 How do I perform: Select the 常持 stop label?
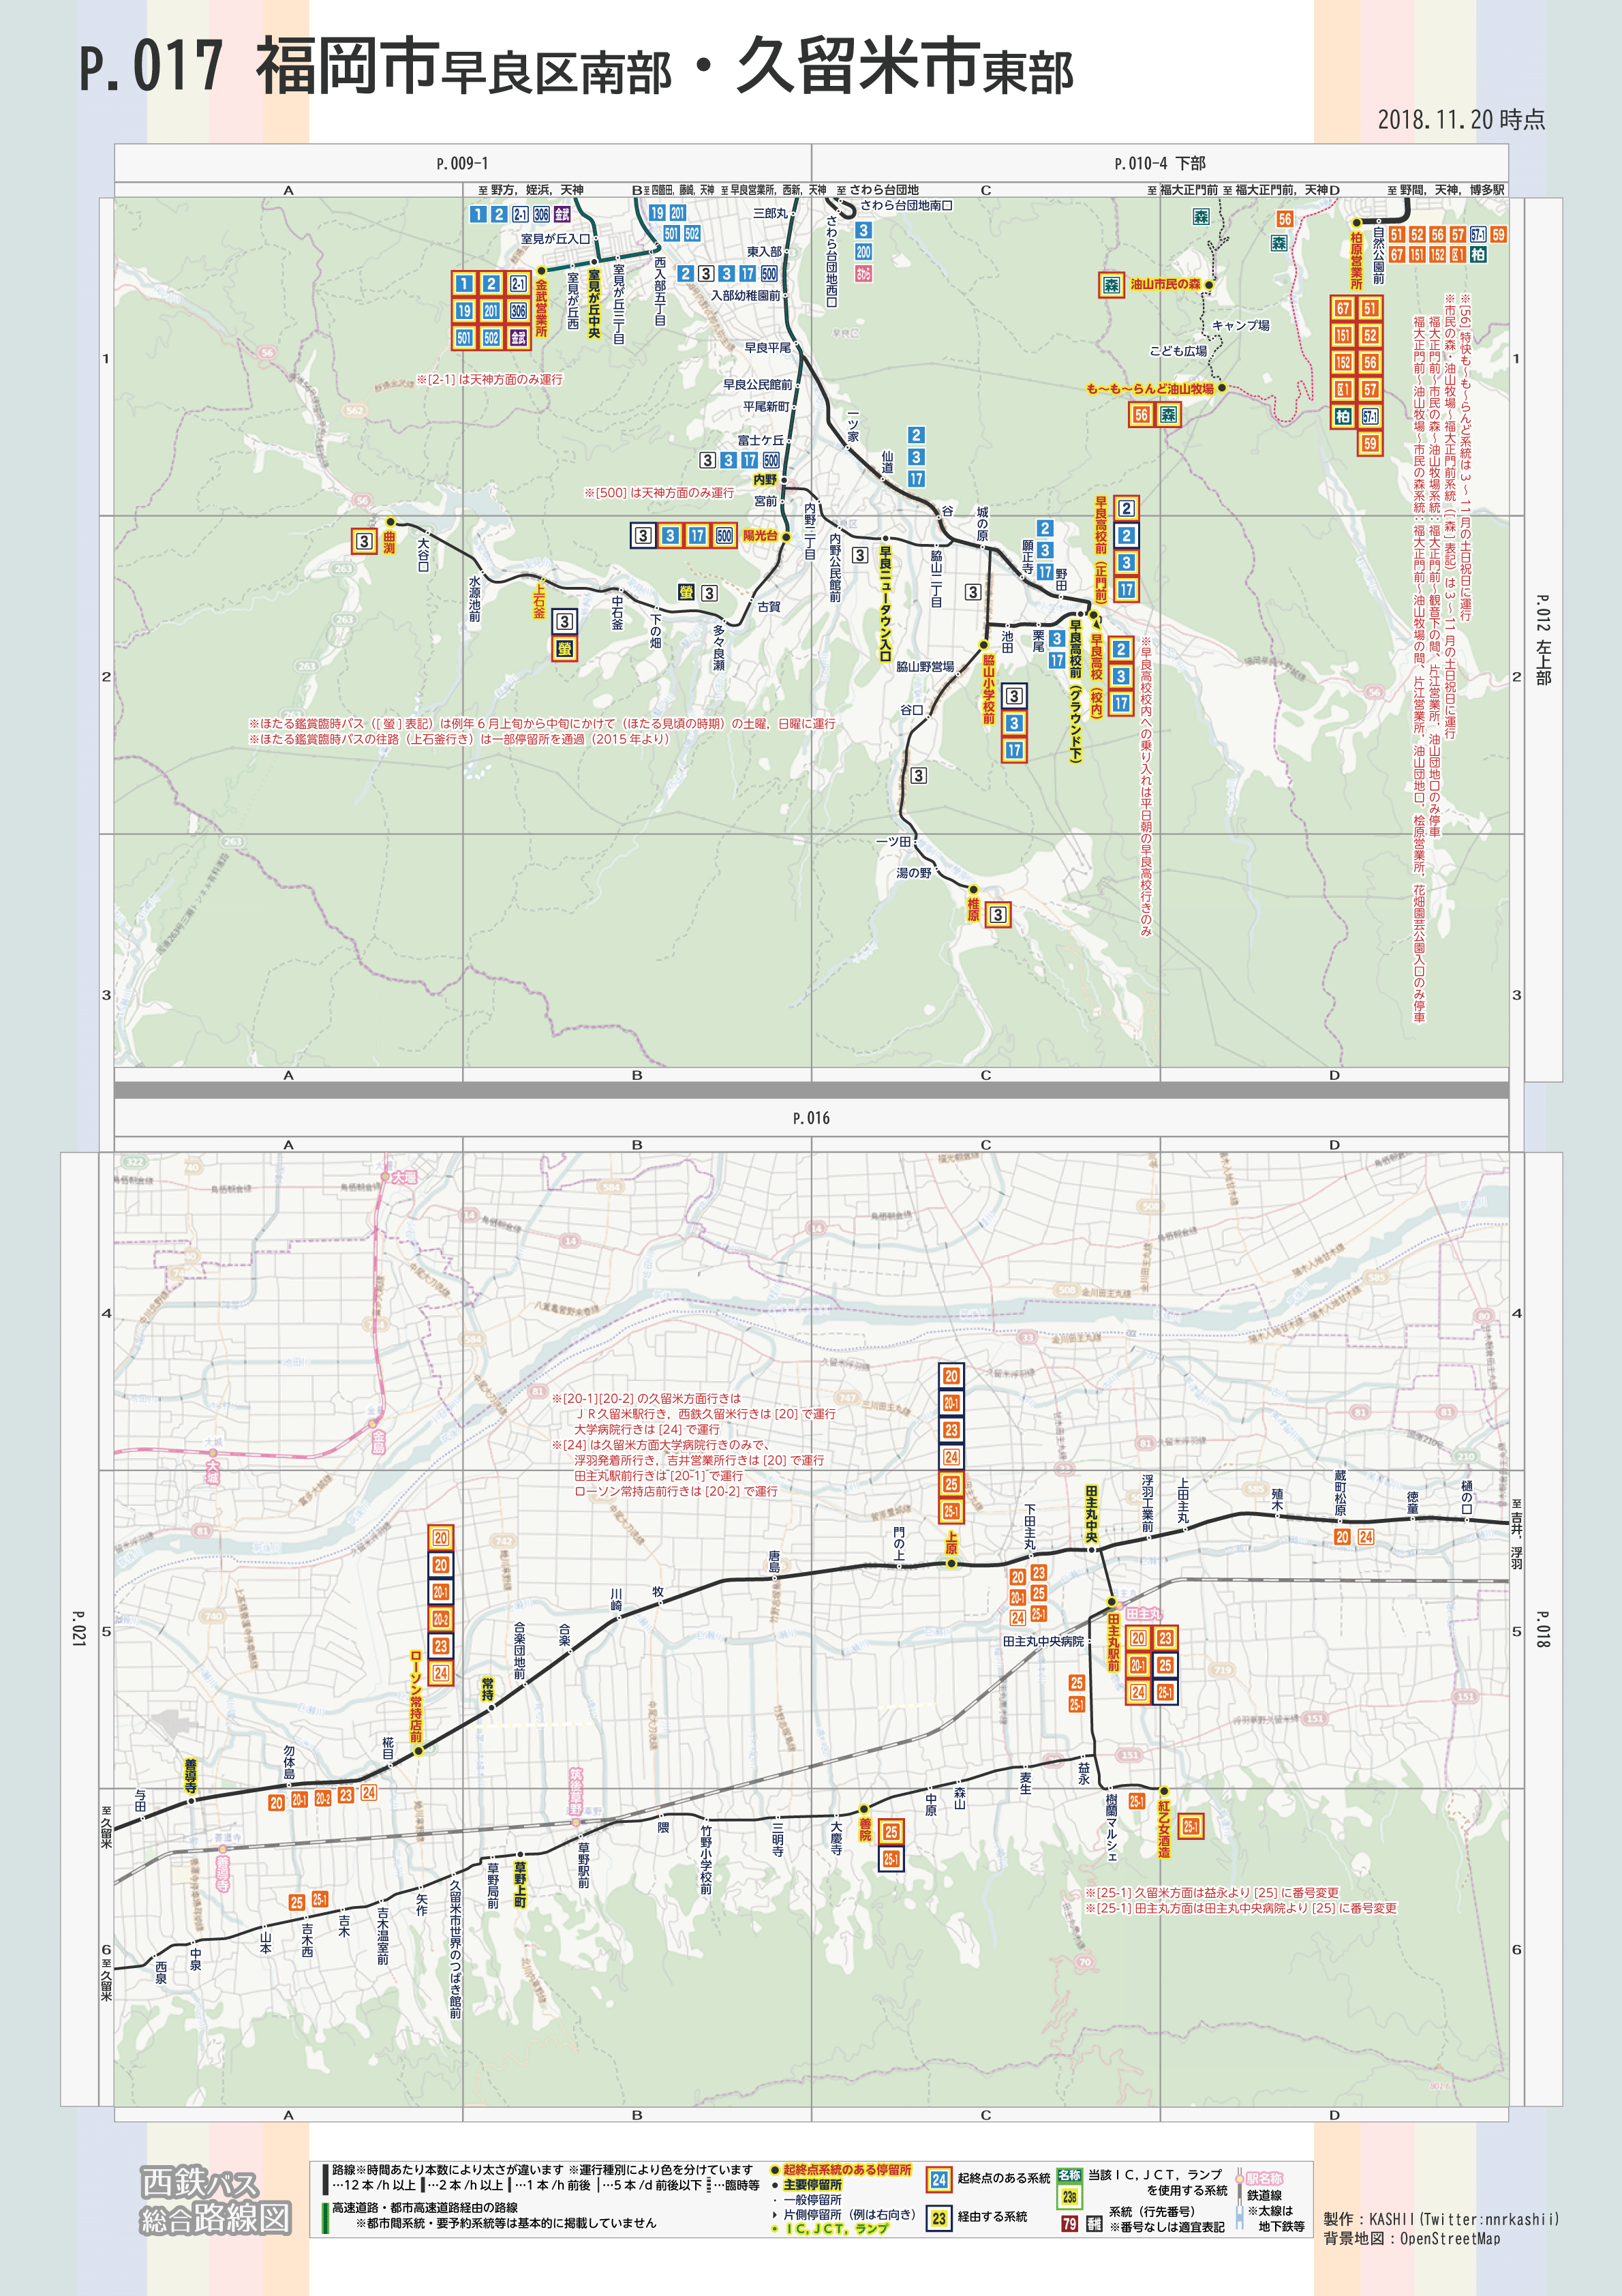[488, 1689]
